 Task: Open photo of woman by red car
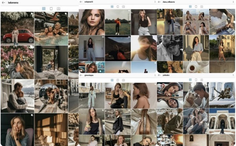(17, 29)
